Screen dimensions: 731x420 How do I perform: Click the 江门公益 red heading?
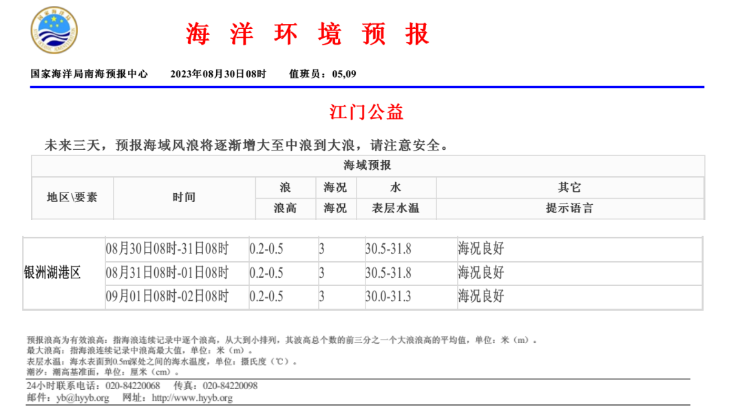(366, 112)
